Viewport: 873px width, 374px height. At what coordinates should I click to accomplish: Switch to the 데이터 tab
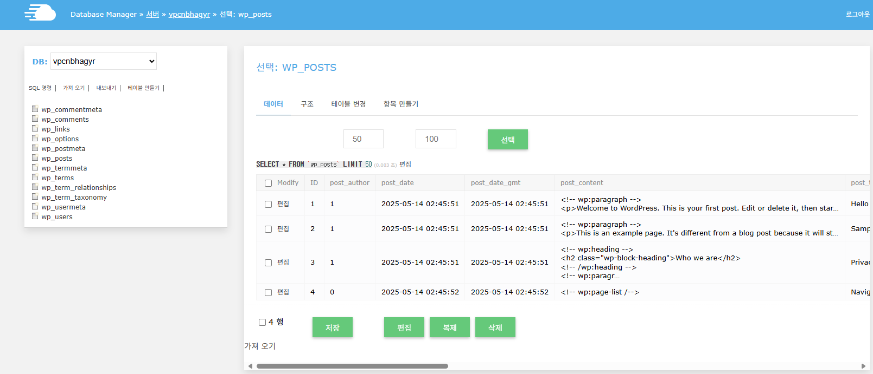(273, 104)
